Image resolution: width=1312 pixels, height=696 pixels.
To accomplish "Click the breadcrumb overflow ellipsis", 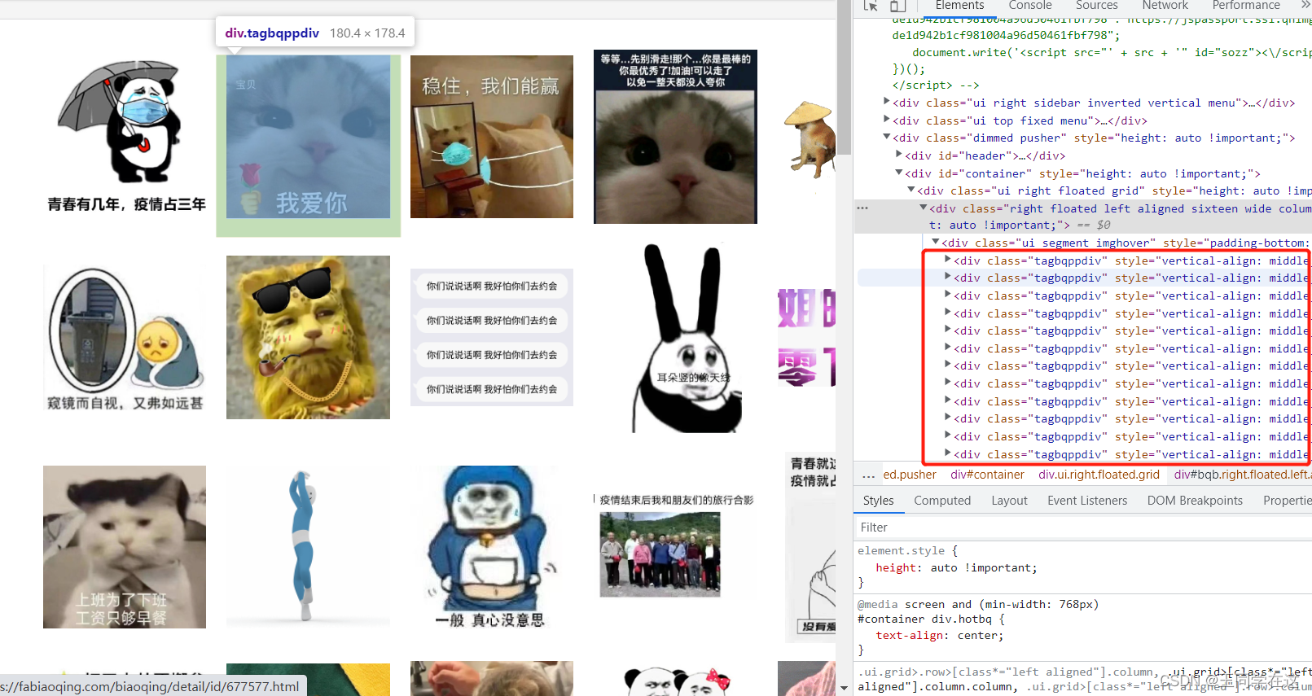I will tap(868, 475).
